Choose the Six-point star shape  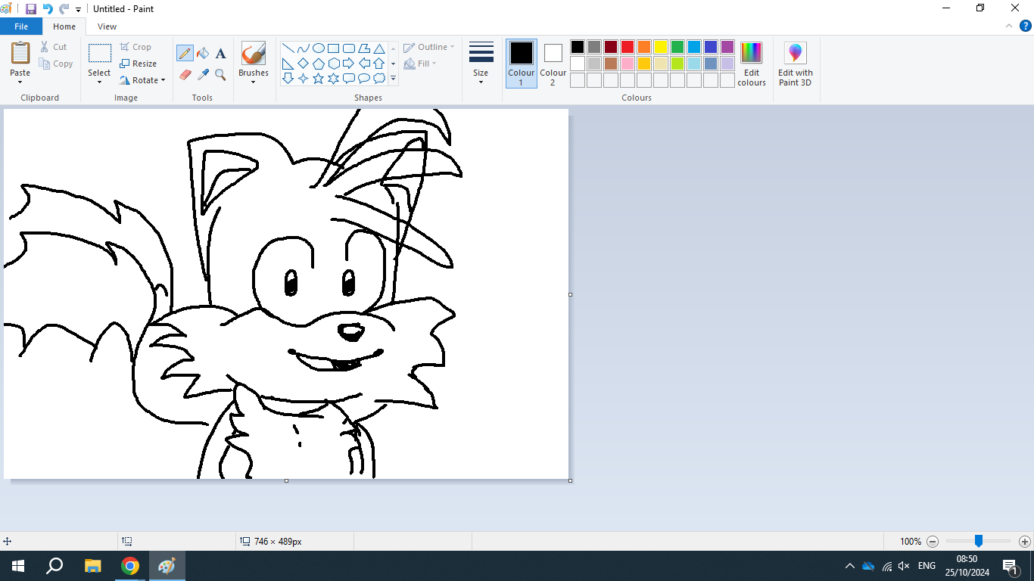click(x=334, y=78)
